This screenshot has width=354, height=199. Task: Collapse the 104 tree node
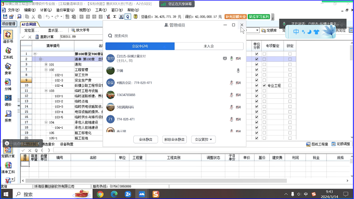point(46,122)
